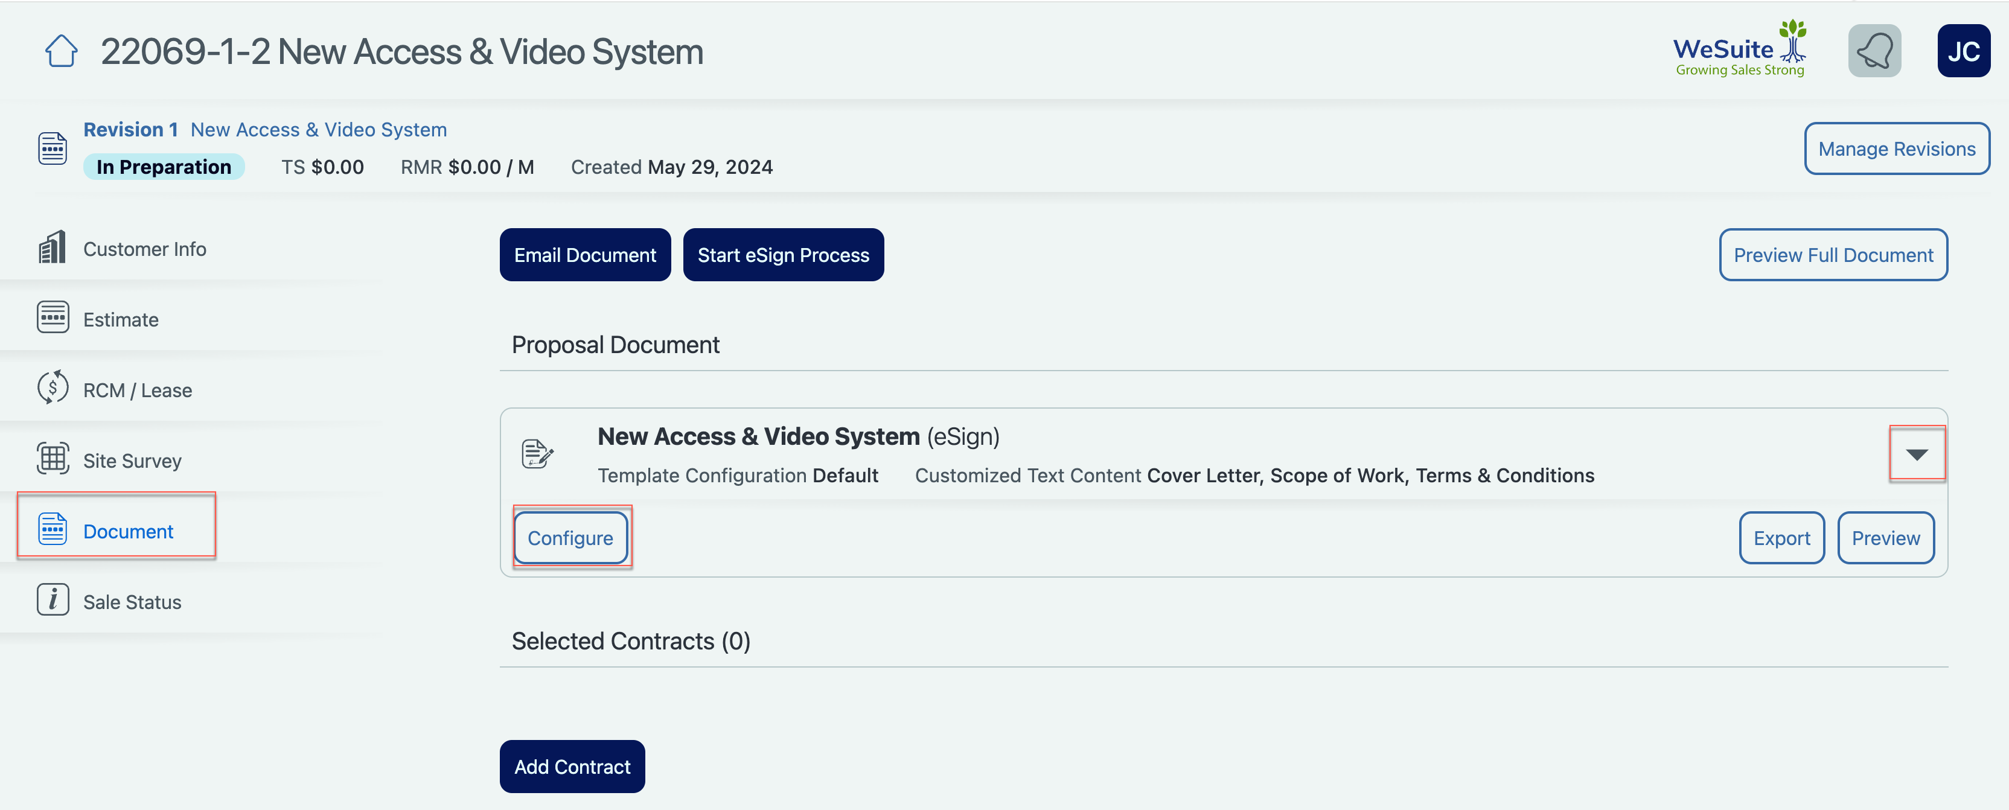Export the proposal document
Image resolution: width=2009 pixels, height=810 pixels.
[x=1781, y=538]
